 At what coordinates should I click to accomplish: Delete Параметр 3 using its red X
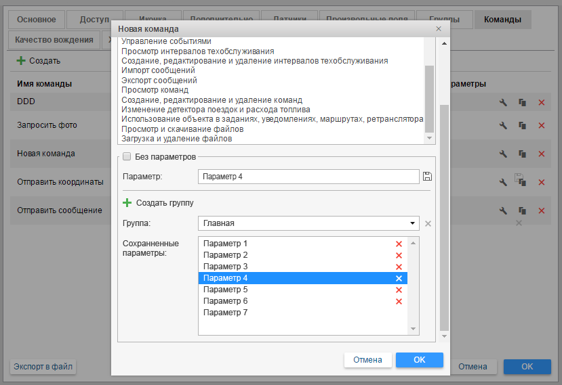click(399, 267)
